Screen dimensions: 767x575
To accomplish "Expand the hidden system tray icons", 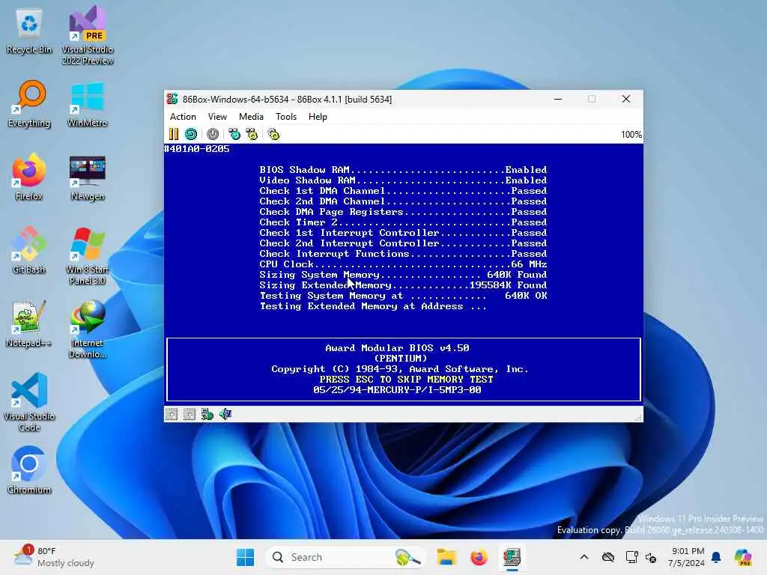I will click(584, 557).
